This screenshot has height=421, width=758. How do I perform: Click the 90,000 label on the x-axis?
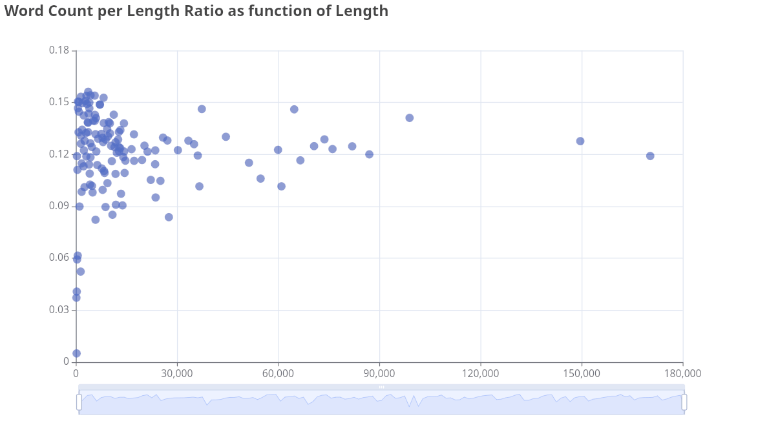click(379, 374)
